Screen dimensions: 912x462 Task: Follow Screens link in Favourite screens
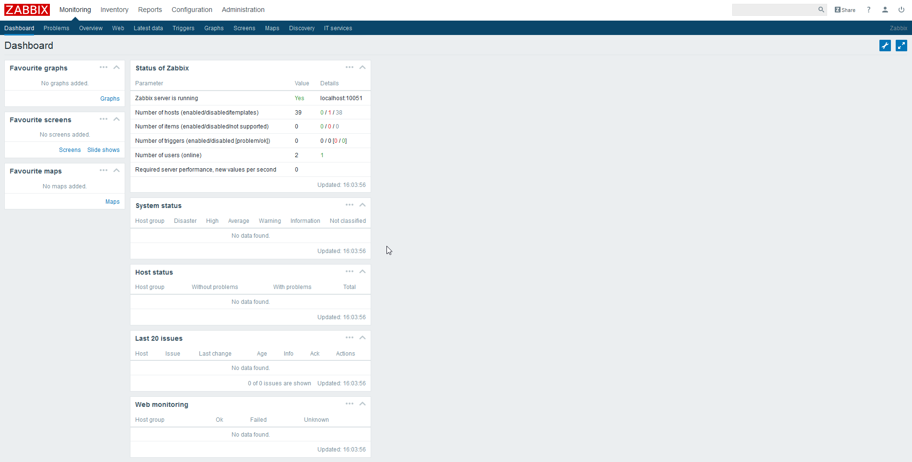(x=70, y=150)
